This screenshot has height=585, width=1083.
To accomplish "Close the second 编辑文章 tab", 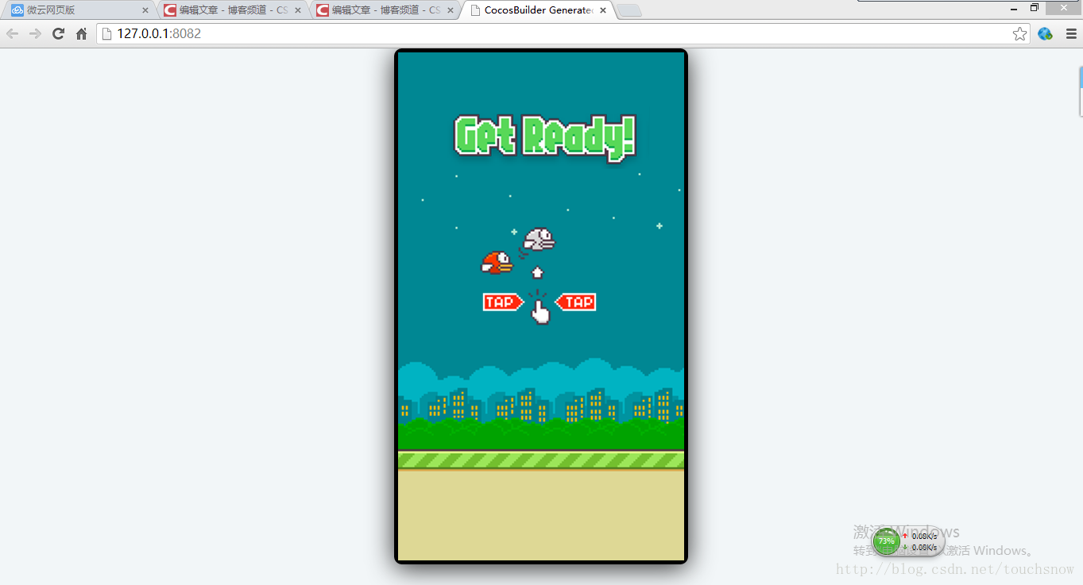I will [x=450, y=10].
